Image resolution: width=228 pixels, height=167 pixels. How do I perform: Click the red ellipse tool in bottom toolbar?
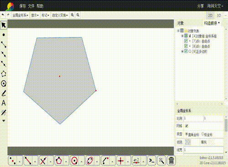90,161
